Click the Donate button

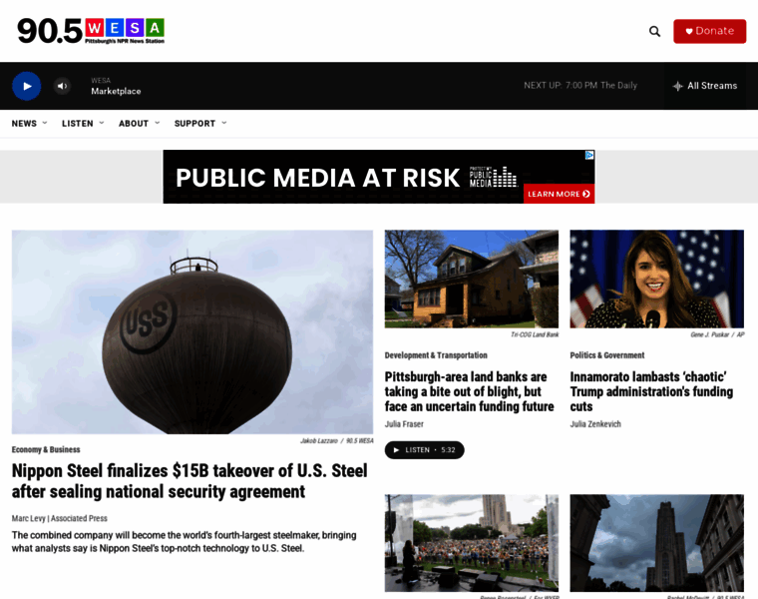click(709, 32)
